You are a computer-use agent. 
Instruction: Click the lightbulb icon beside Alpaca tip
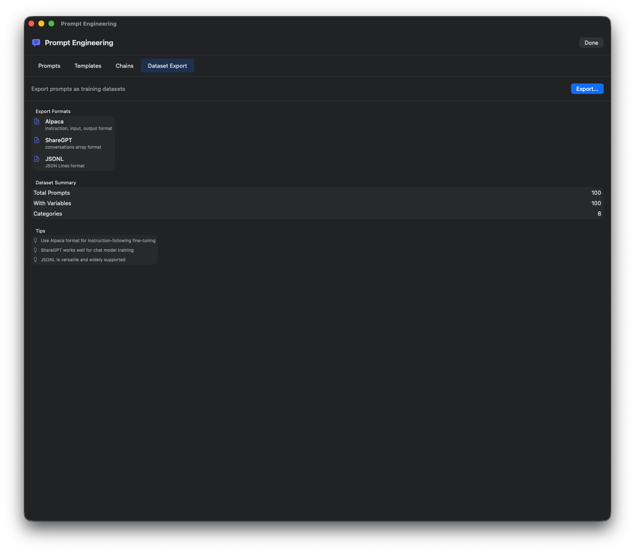tap(36, 241)
